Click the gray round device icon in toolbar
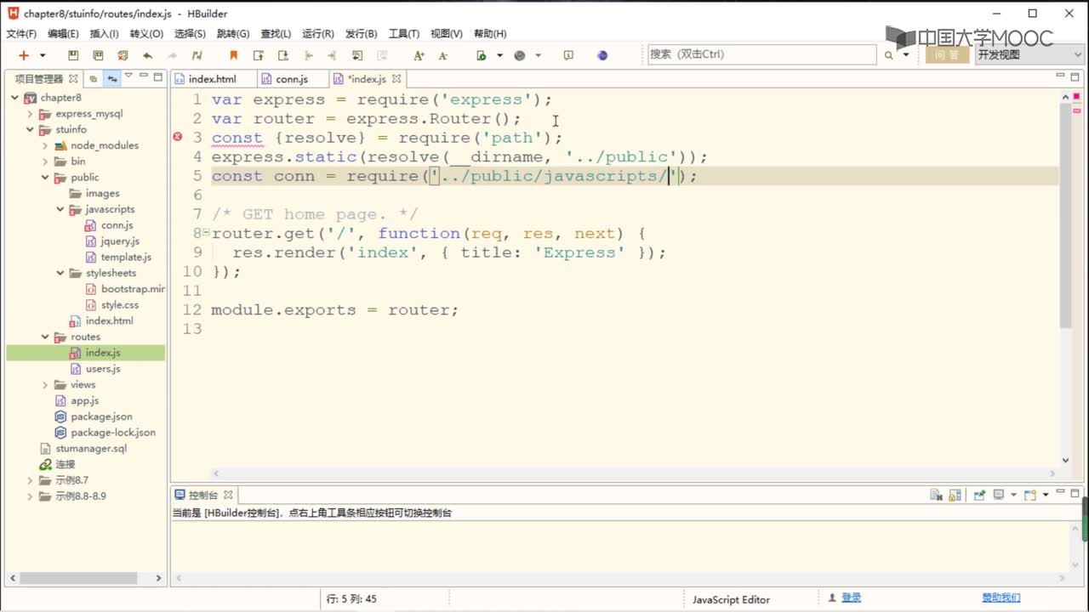The height and width of the screenshot is (612, 1089). coord(519,55)
